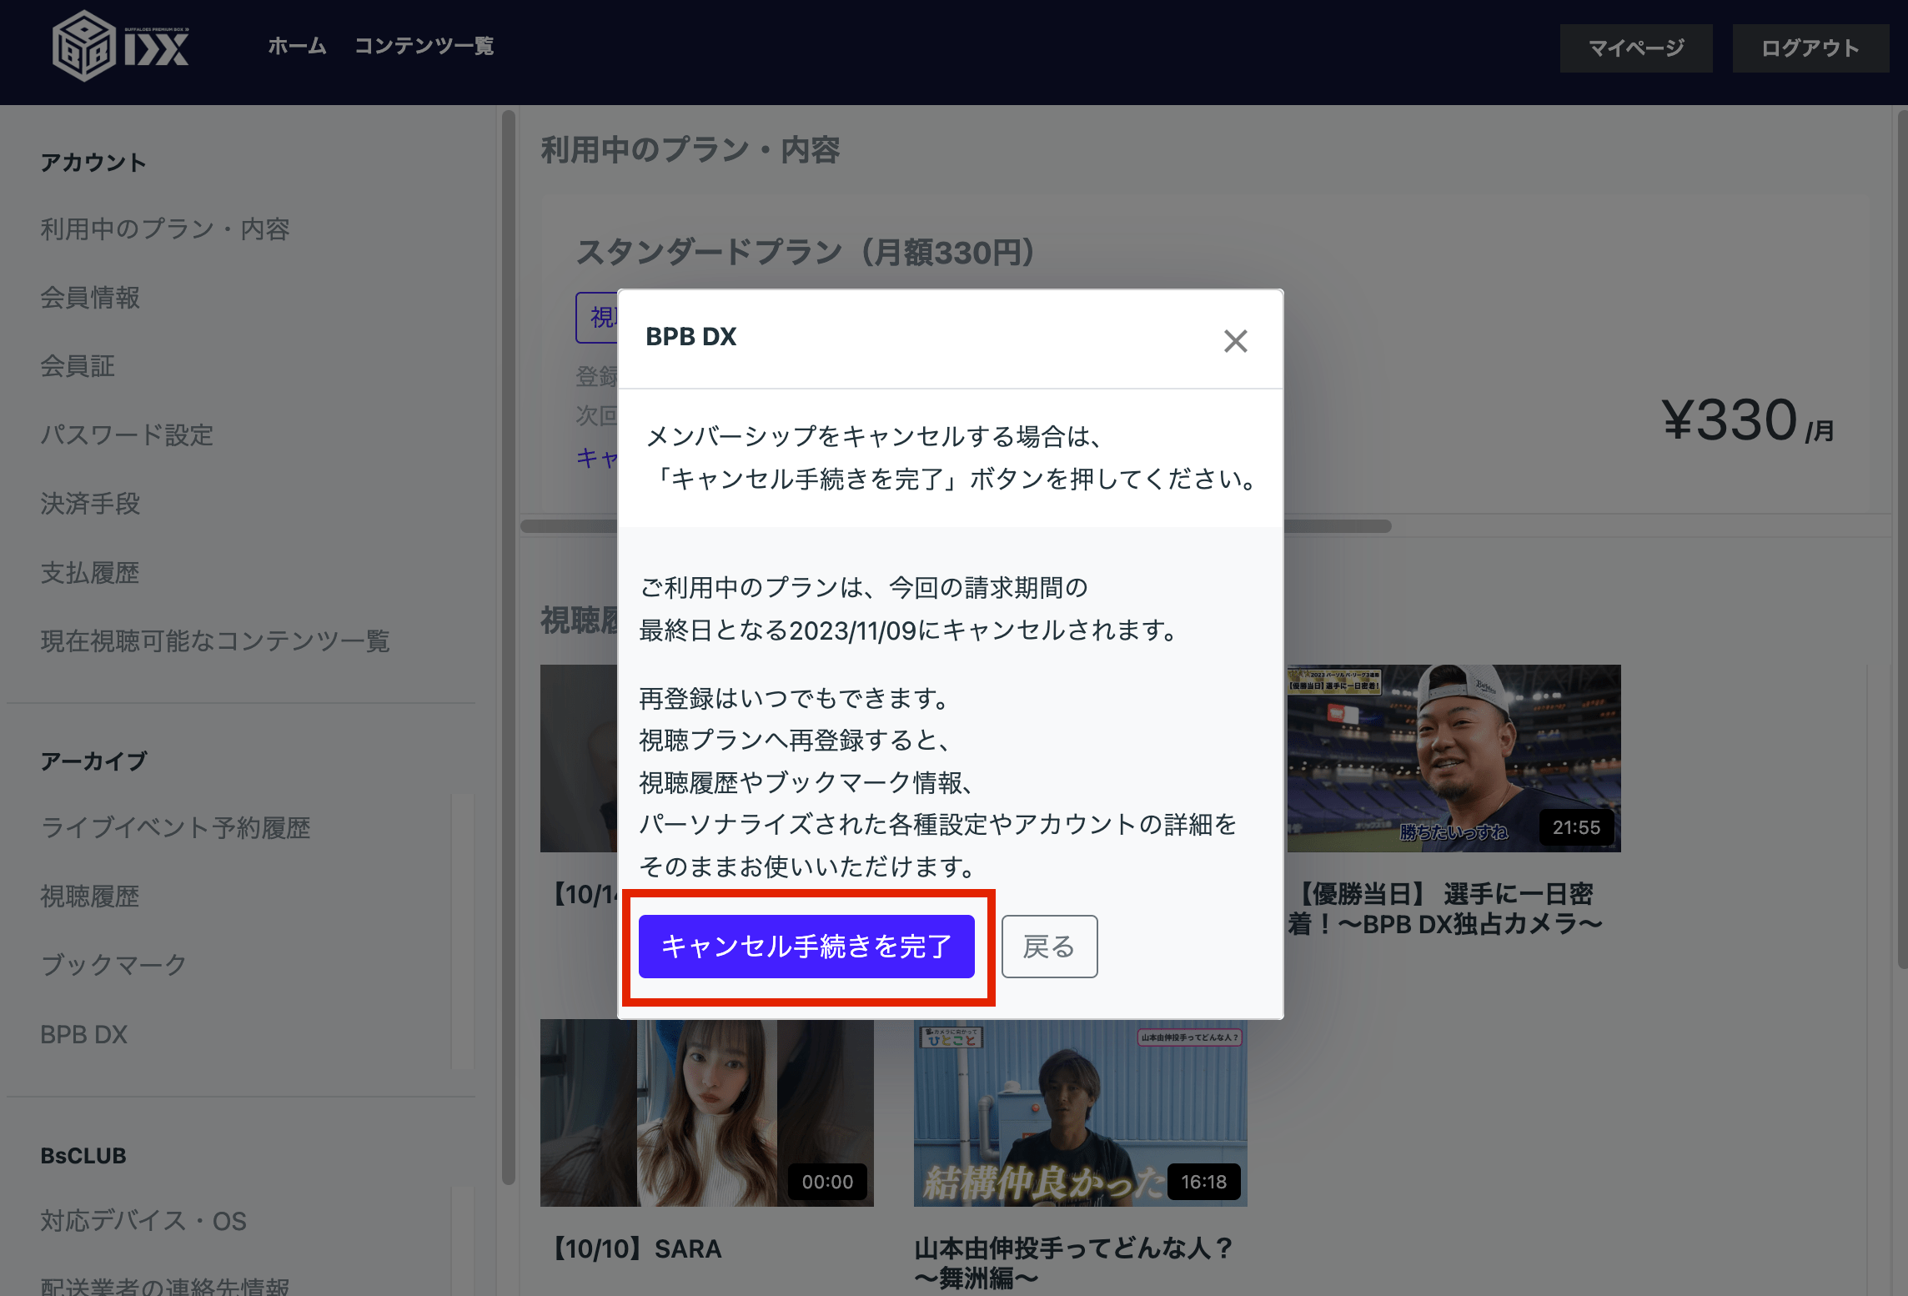This screenshot has height=1296, width=1908.
Task: Click the ログアウト button
Action: click(1810, 48)
